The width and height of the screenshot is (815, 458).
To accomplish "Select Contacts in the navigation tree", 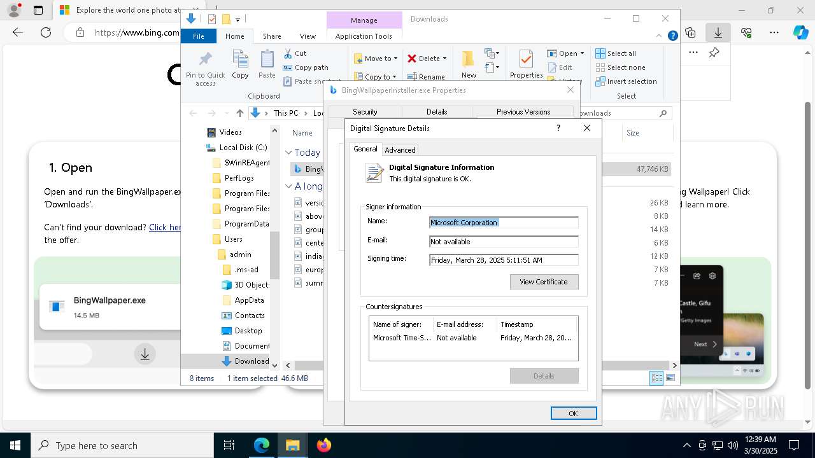I will (243, 316).
